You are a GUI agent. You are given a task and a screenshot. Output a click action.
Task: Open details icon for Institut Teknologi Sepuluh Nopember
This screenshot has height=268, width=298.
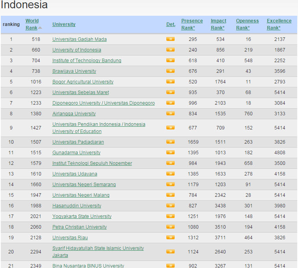tap(170, 163)
